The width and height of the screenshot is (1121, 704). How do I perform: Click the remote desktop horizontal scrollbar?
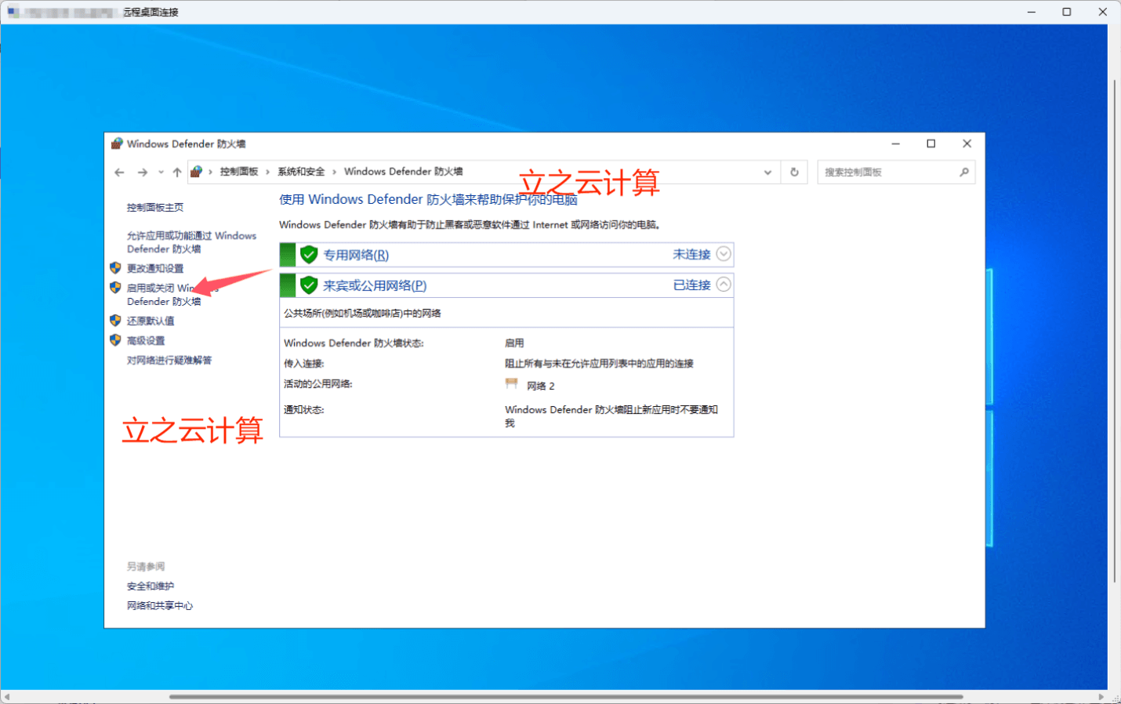[x=566, y=697]
